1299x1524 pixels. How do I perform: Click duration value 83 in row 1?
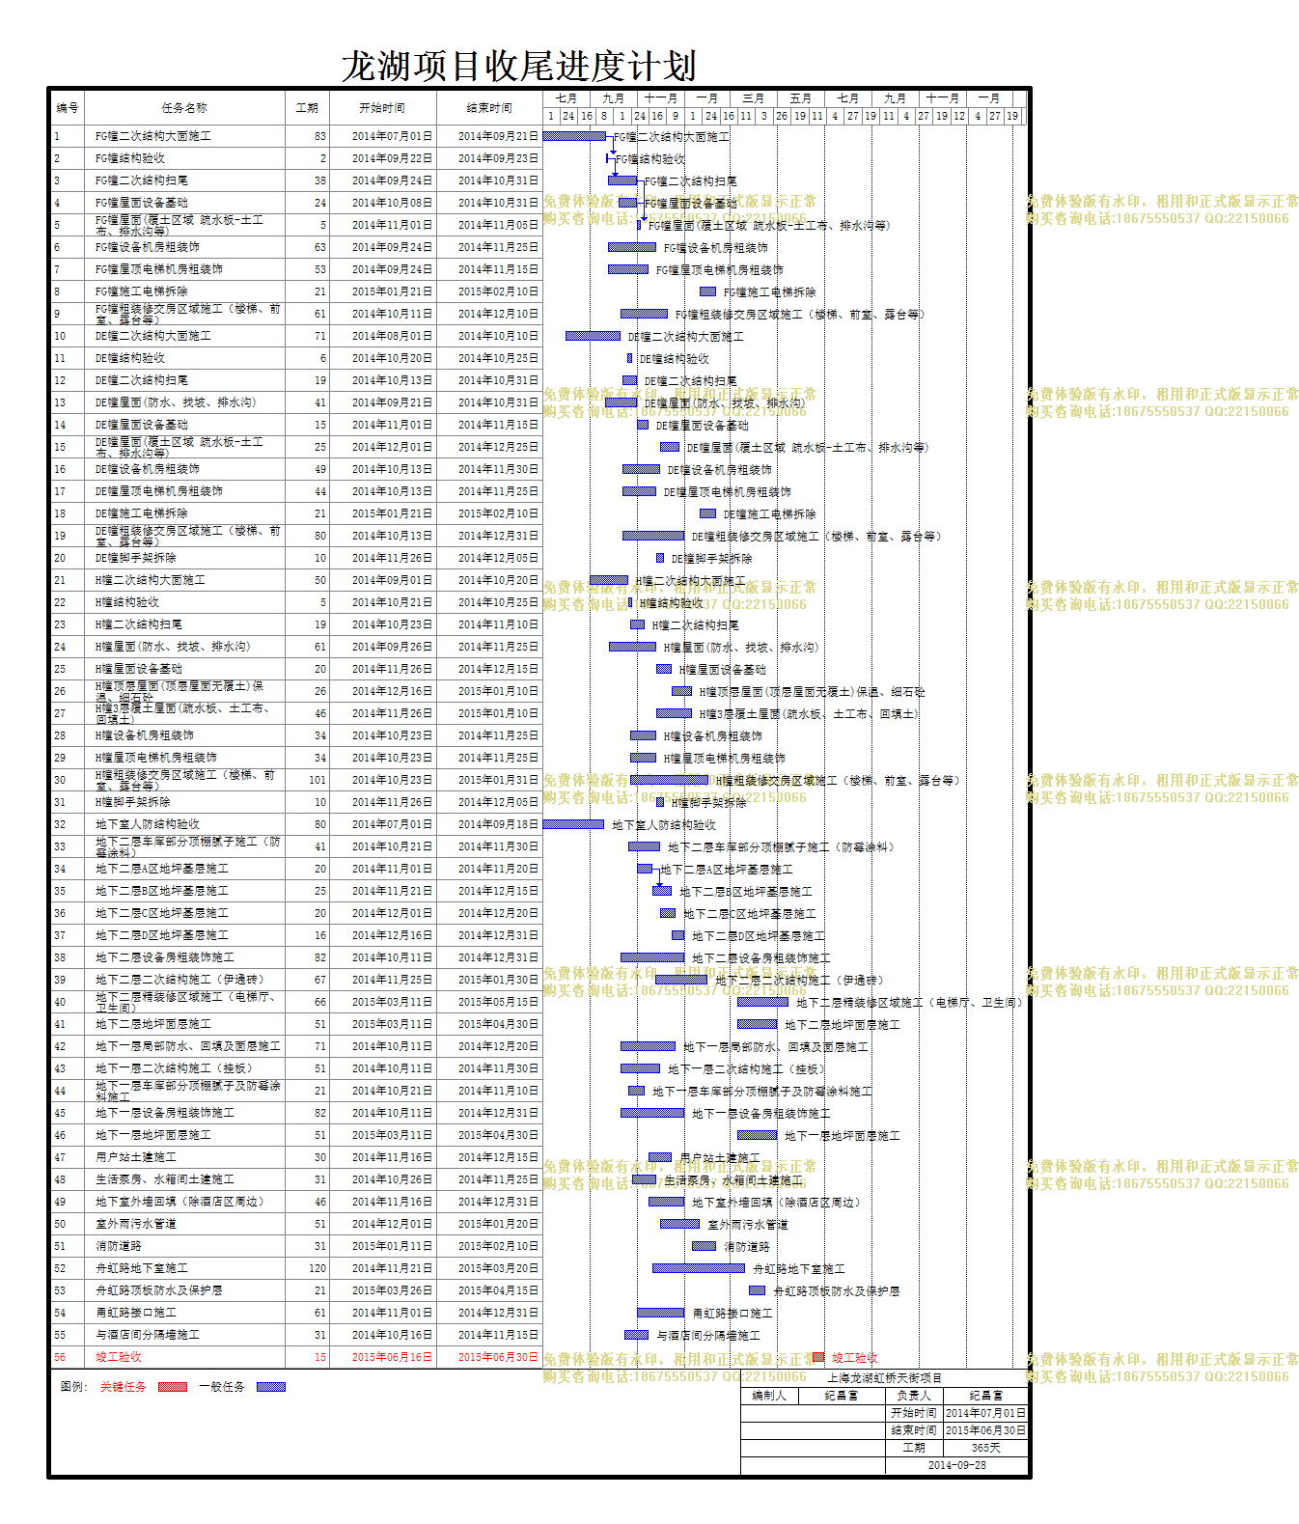[x=320, y=136]
